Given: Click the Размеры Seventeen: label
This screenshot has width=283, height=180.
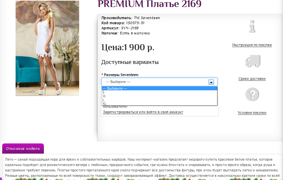Looking at the screenshot, I should coord(121,75).
